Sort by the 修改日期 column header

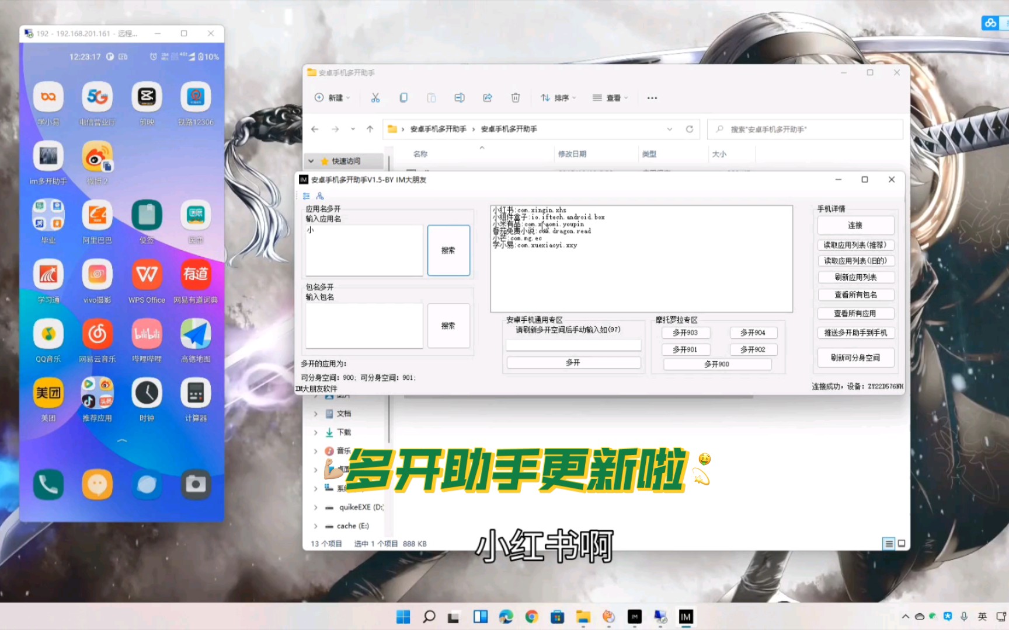click(572, 154)
